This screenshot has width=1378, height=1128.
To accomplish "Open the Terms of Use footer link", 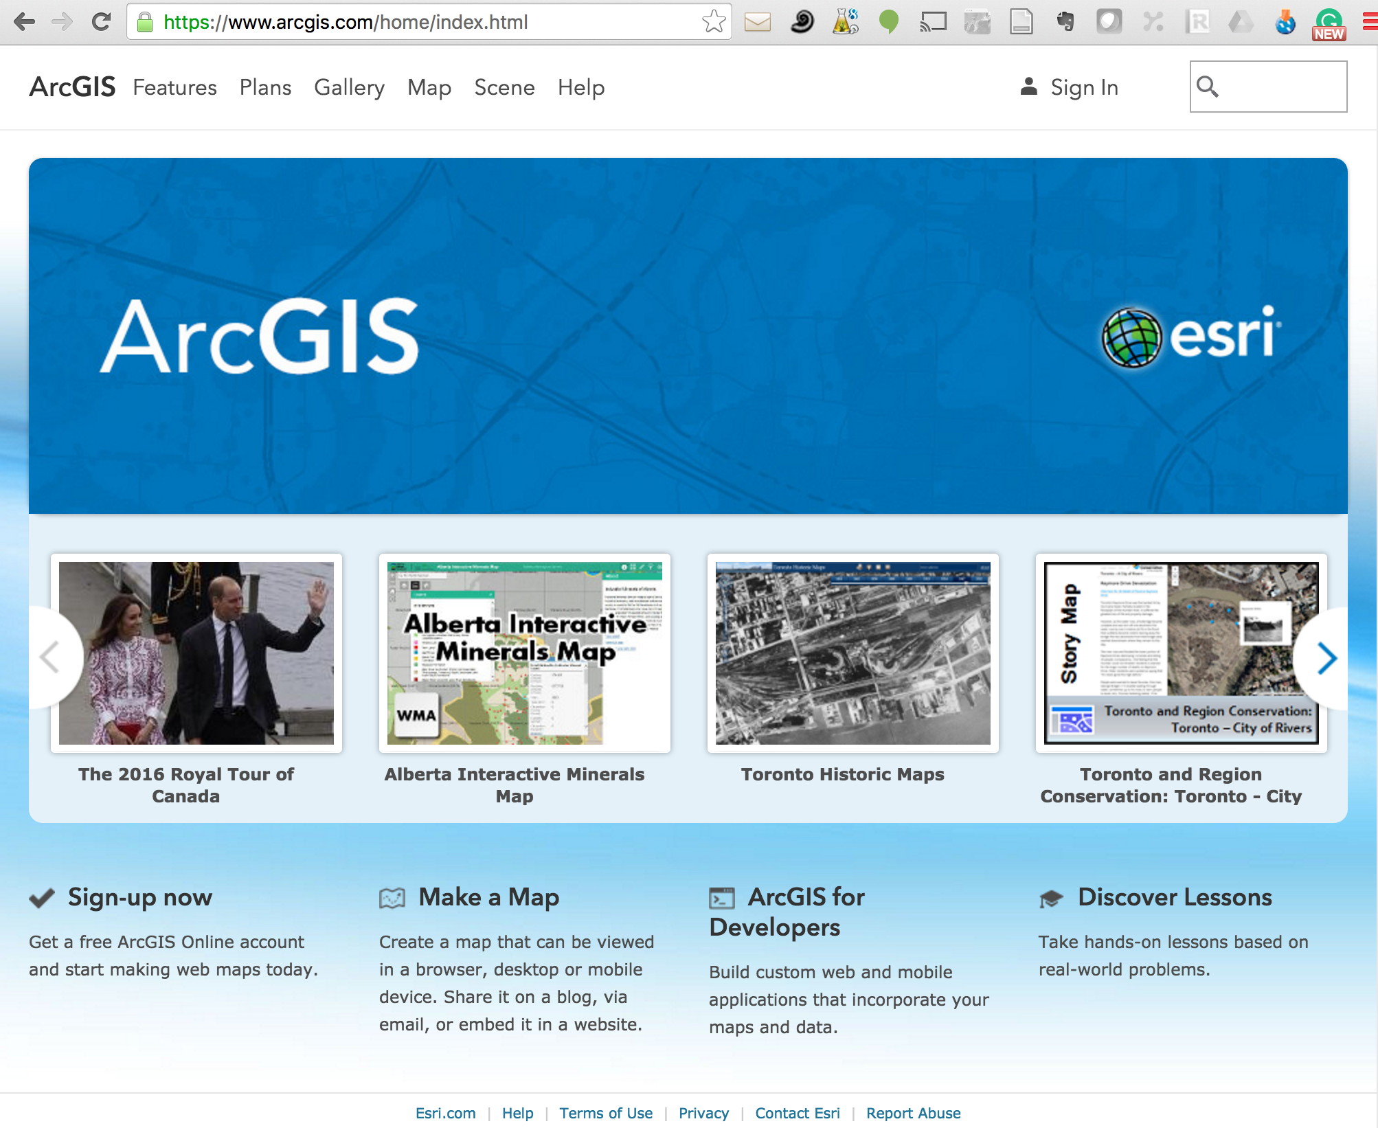I will point(606,1113).
